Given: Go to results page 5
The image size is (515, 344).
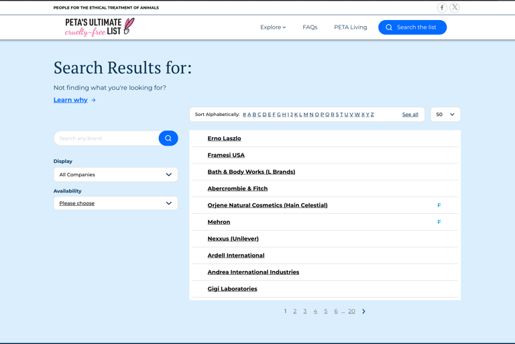Looking at the screenshot, I should [x=326, y=311].
